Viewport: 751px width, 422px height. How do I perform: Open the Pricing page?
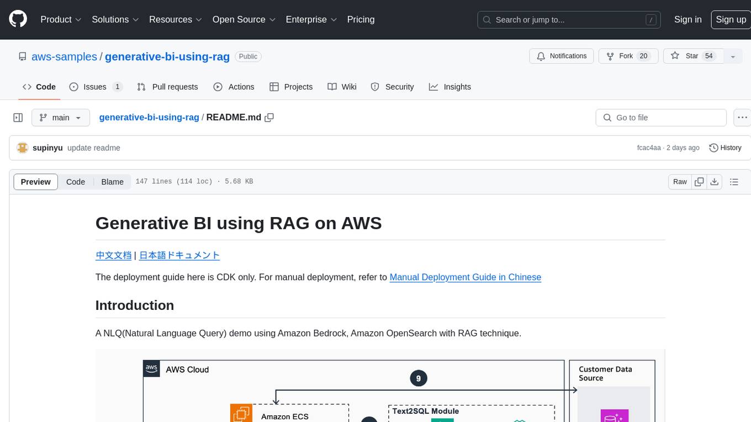(361, 19)
